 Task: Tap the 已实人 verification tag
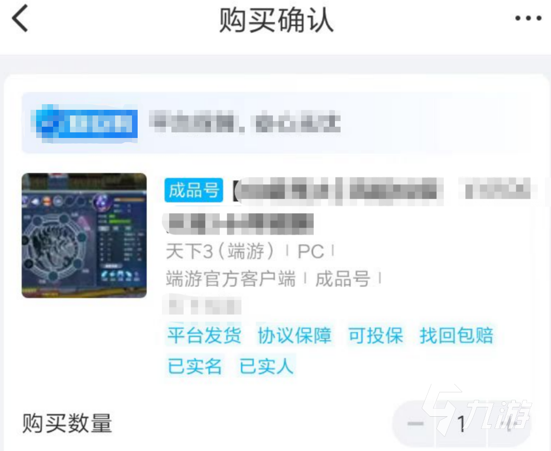coord(266,366)
